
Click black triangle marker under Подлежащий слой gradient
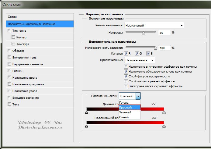coord(87,126)
